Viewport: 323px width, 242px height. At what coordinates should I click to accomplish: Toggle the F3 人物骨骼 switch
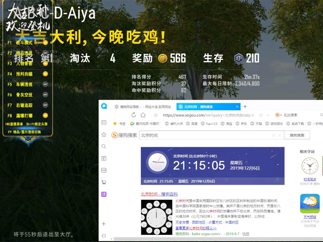pyautogui.click(x=45, y=63)
